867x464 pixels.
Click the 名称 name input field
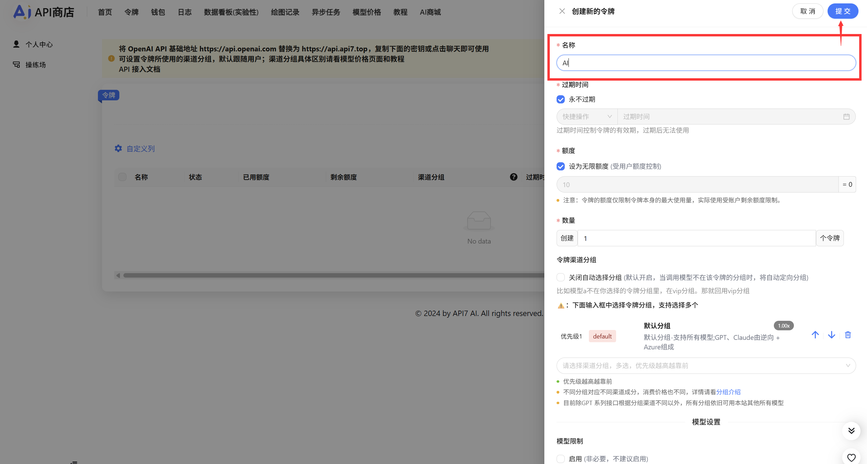pyautogui.click(x=706, y=63)
